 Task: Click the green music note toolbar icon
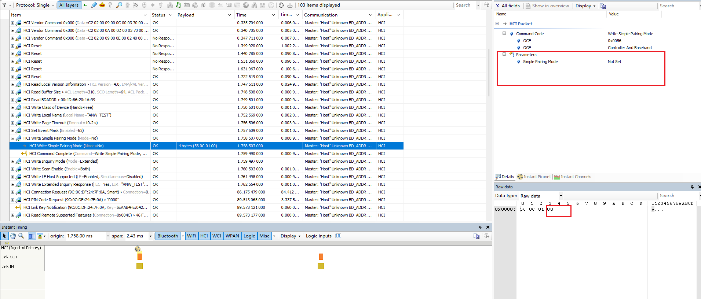(x=178, y=5)
